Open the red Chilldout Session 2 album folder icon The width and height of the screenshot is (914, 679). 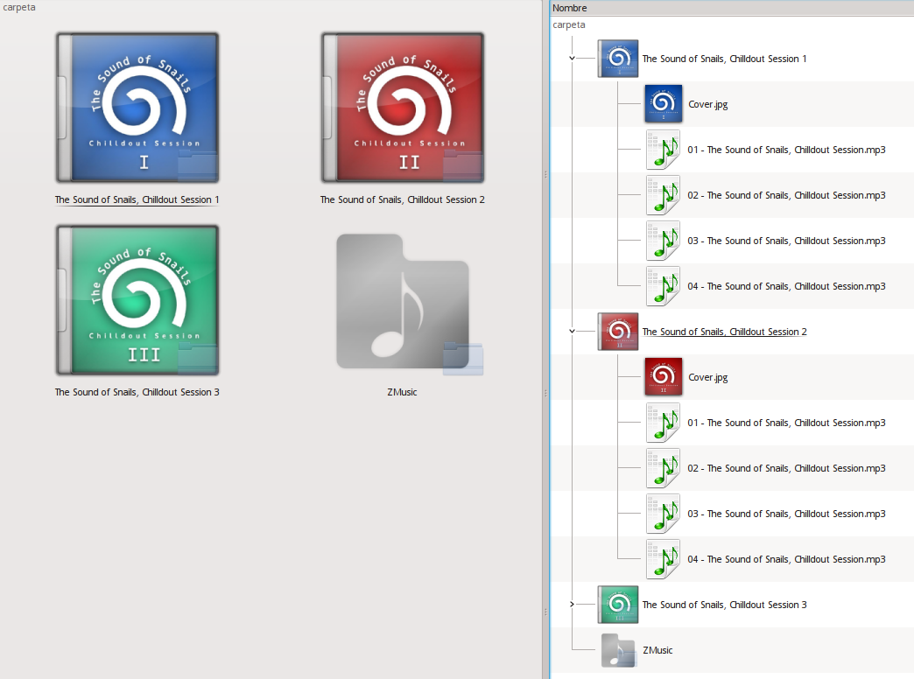tap(403, 108)
